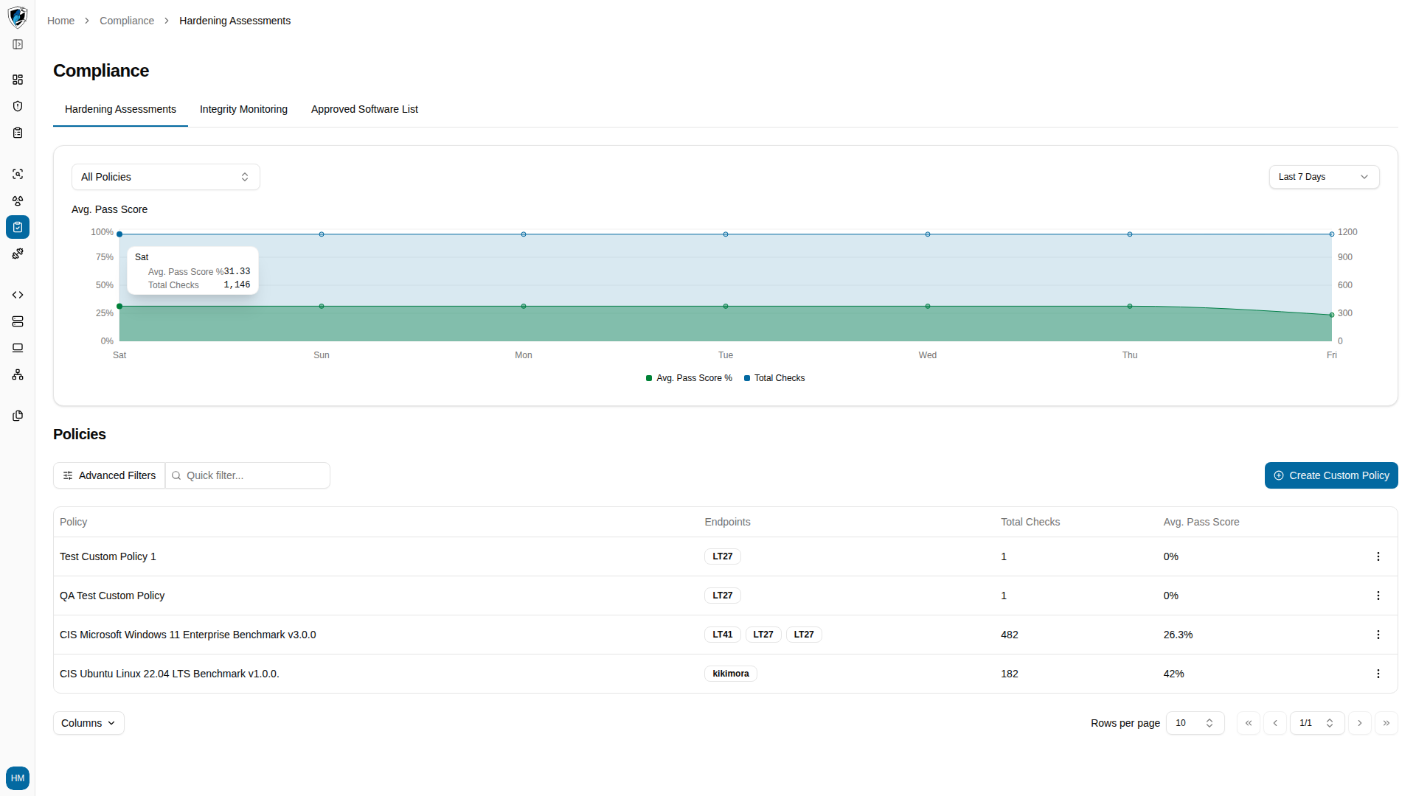This screenshot has width=1416, height=796.
Task: Click the Fri total checks data point
Action: 1332,234
